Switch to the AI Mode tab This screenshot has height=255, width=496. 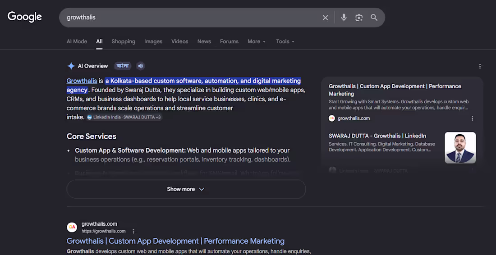click(x=77, y=41)
